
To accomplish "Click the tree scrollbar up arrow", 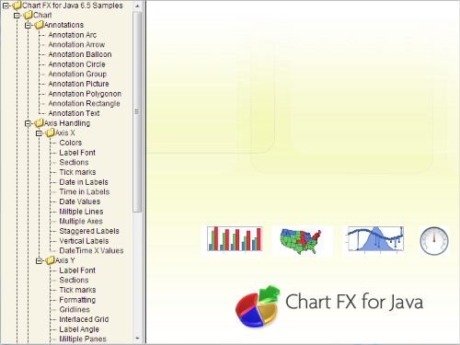I will tap(137, 6).
